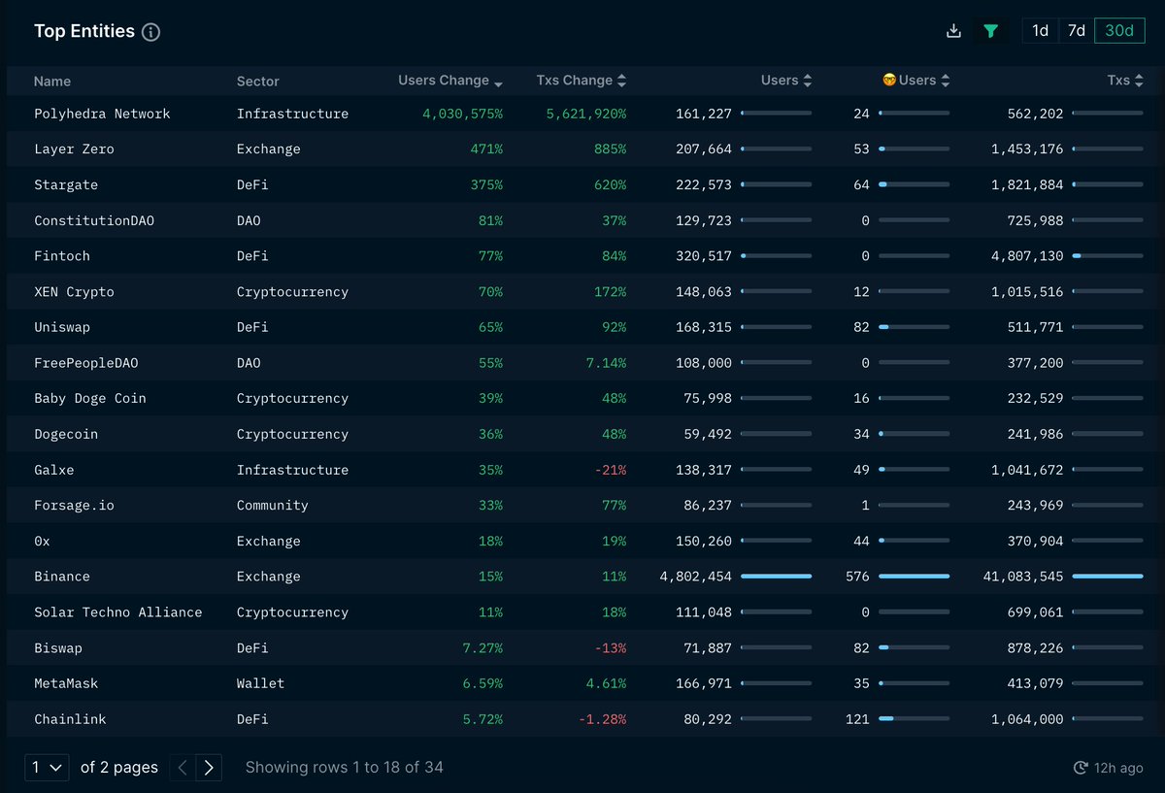Click the Community sector cell for Forsage.io

click(273, 506)
